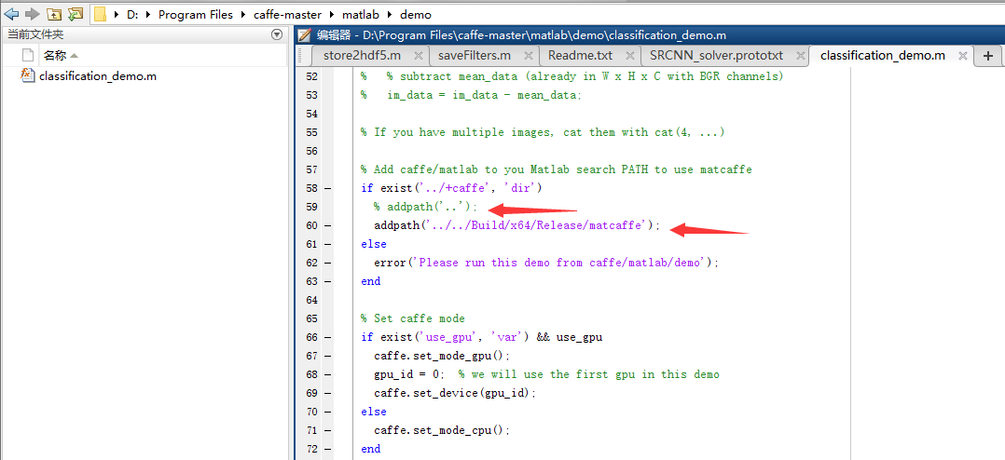Open the current folder panel actions dropdown
1005x460 pixels.
click(x=276, y=34)
